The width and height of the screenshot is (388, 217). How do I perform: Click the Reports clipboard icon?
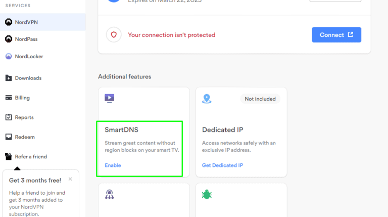[x=9, y=117]
